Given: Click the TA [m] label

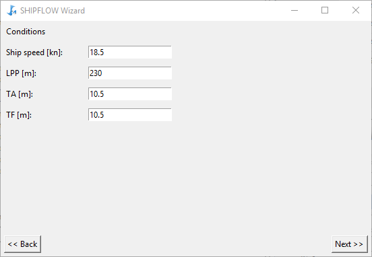Looking at the screenshot, I should click(x=20, y=94).
